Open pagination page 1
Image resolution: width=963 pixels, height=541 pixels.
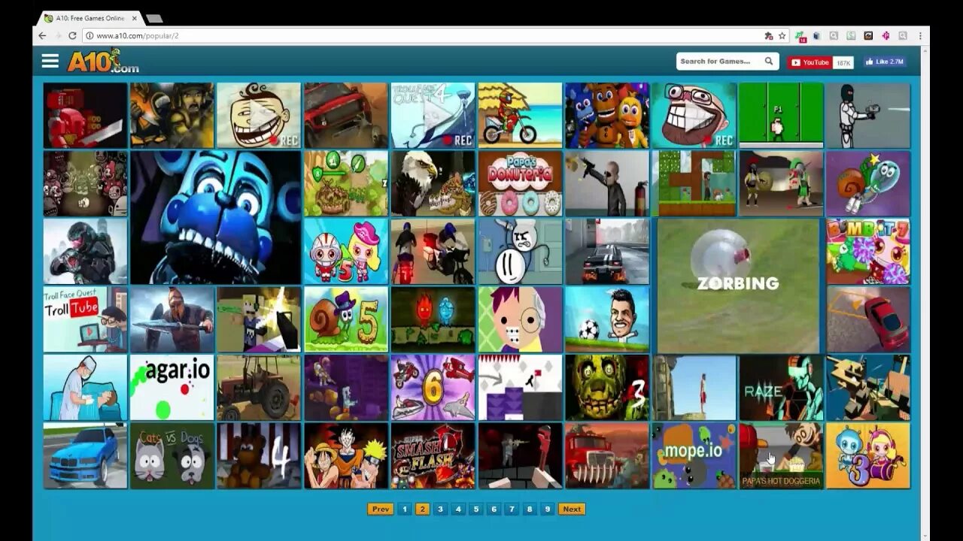pos(405,509)
